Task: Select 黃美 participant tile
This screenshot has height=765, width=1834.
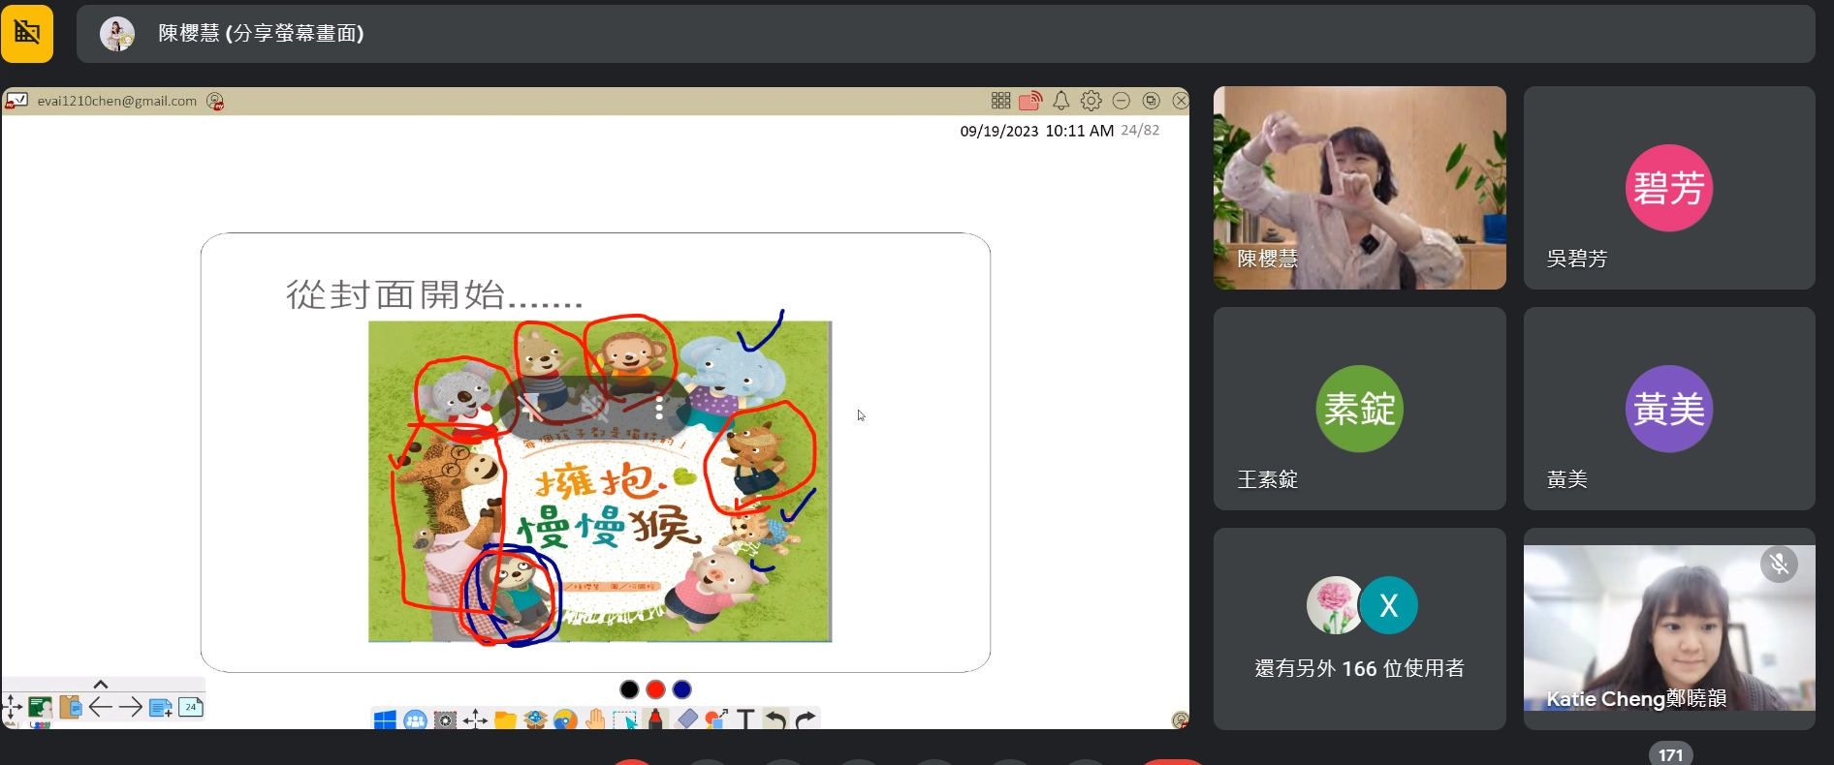Action: coord(1669,409)
